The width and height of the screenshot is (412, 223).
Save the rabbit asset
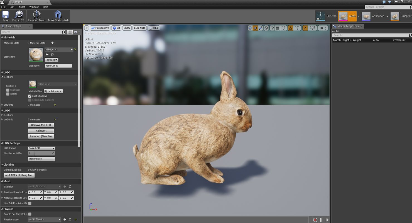pos(5,16)
